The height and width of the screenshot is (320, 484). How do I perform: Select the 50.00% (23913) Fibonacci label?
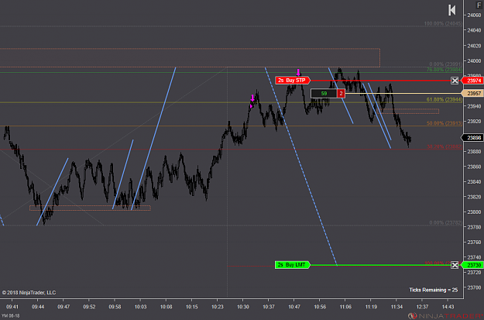pyautogui.click(x=445, y=123)
